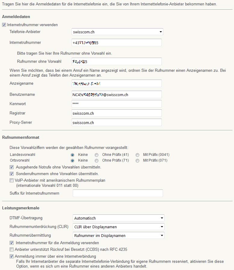This screenshot has width=234, height=270.
Task: Click the Internetrufnummer input field
Action: pyautogui.click(x=116, y=42)
